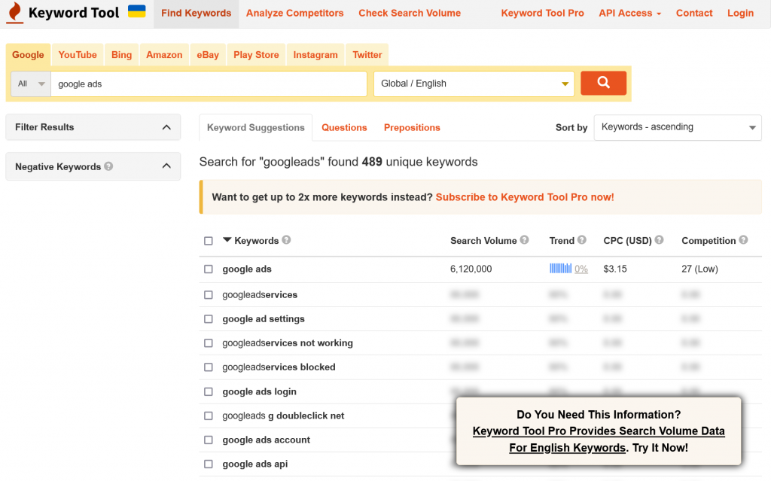Click the google ads login keyword text
This screenshot has height=481, width=771.
[x=259, y=391]
